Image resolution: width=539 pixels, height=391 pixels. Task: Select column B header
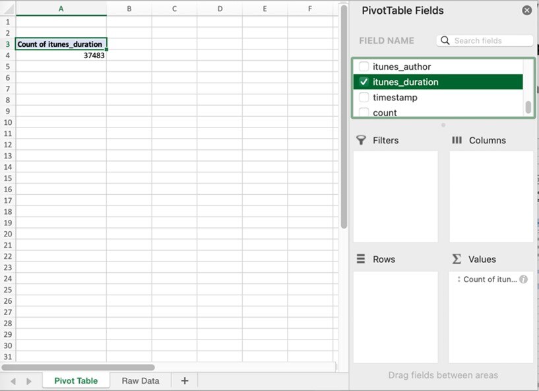129,9
